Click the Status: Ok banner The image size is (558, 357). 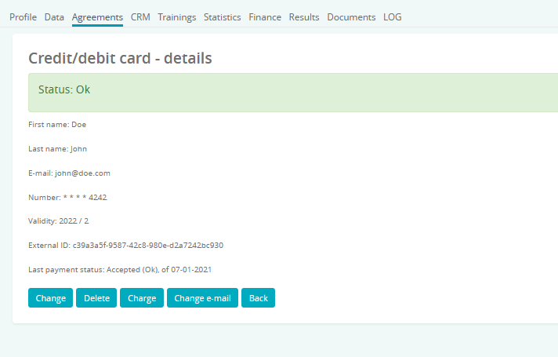pos(293,93)
